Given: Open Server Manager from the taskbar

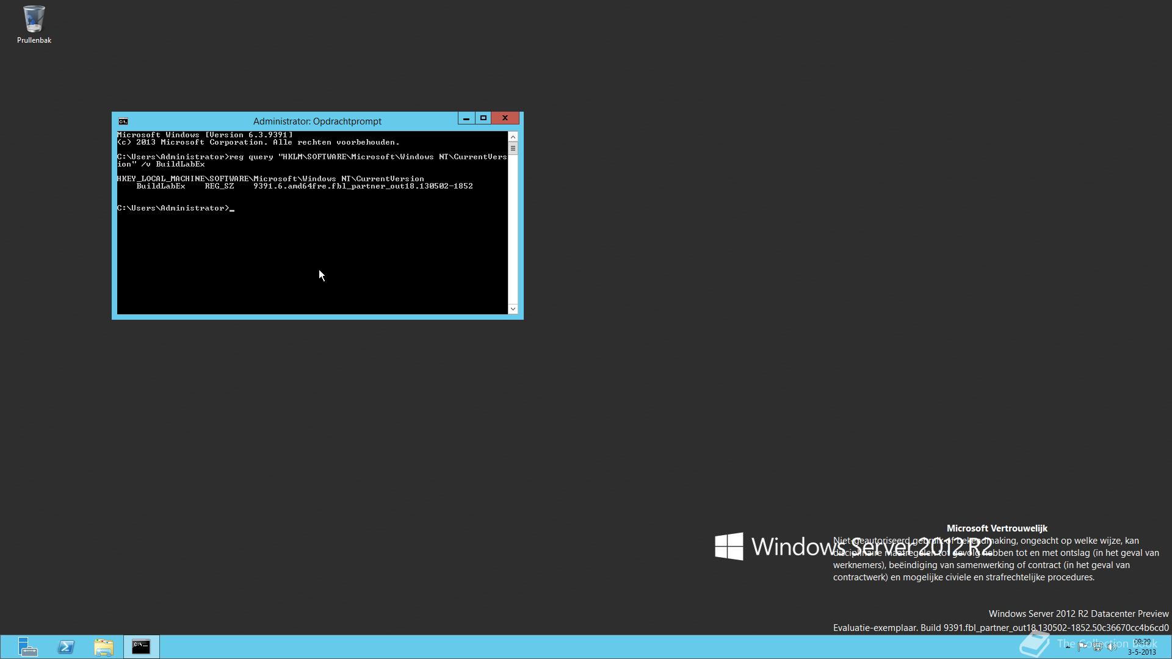Looking at the screenshot, I should tap(27, 647).
